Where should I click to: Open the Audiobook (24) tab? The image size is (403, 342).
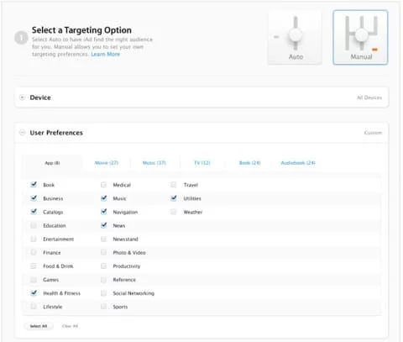[x=298, y=163]
